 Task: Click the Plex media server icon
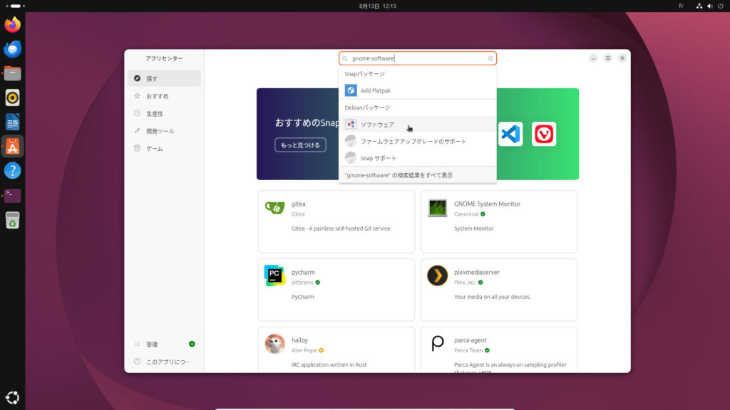point(437,275)
